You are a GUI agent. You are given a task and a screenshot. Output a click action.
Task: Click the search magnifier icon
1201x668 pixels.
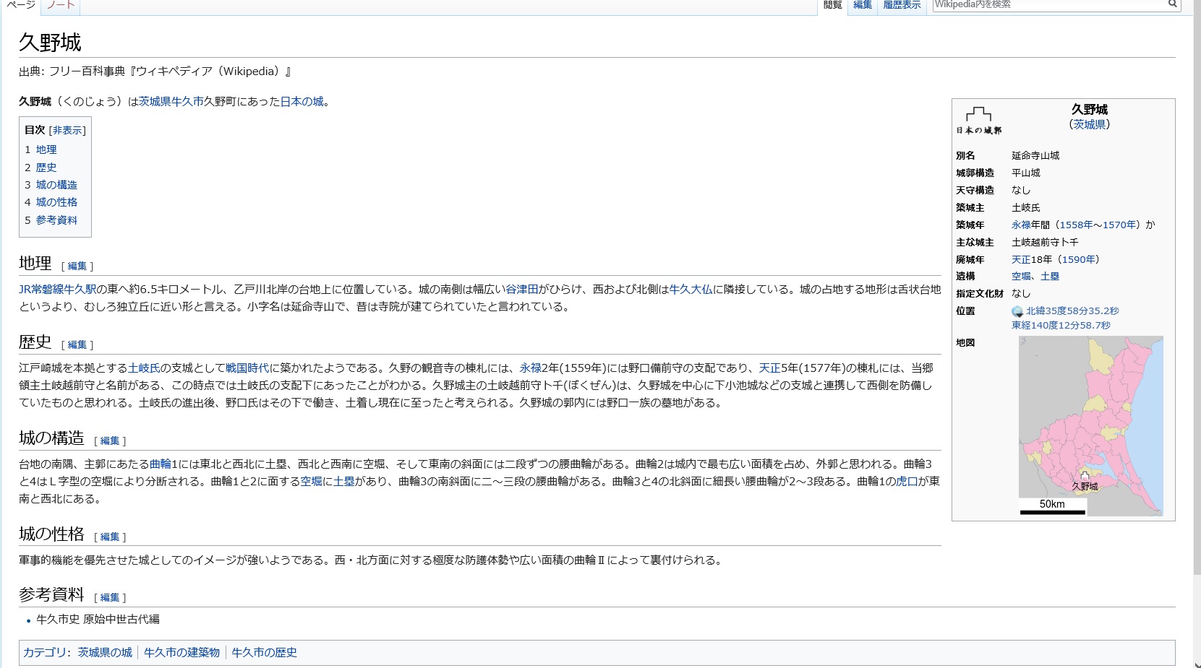pos(1172,4)
